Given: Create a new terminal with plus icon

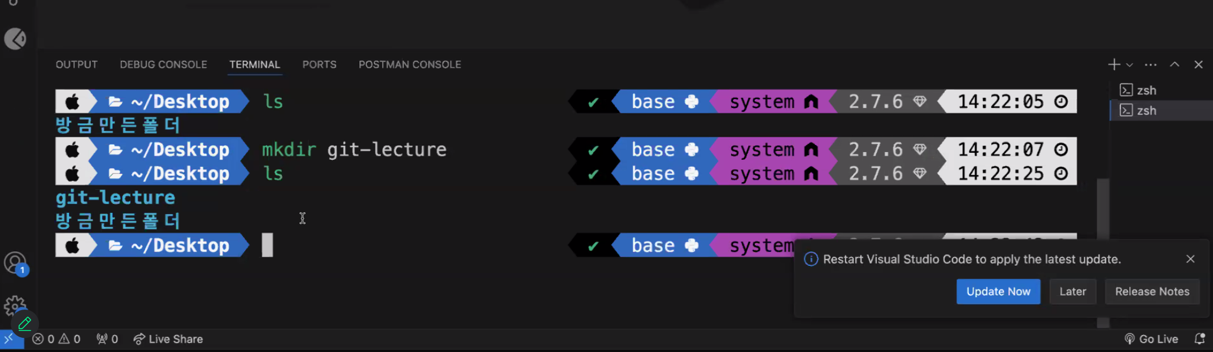Looking at the screenshot, I should click(1114, 64).
